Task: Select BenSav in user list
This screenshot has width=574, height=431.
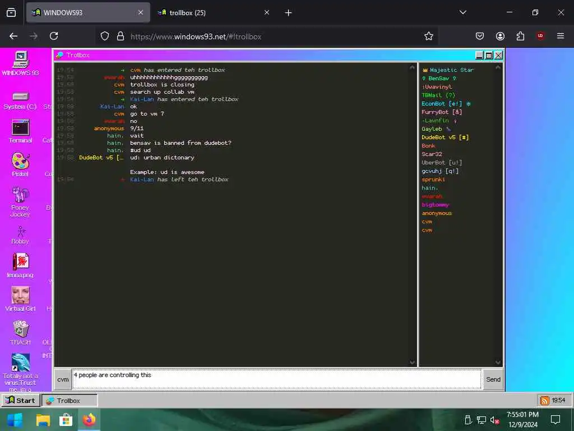Action: pos(439,79)
